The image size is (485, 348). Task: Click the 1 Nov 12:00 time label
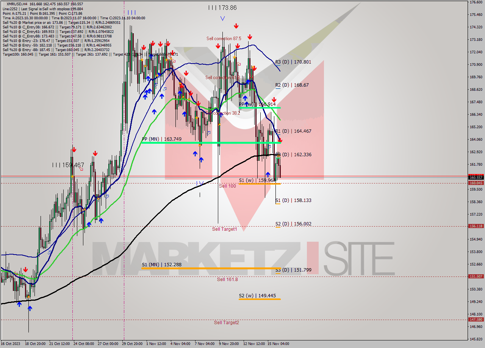[x=156, y=344]
